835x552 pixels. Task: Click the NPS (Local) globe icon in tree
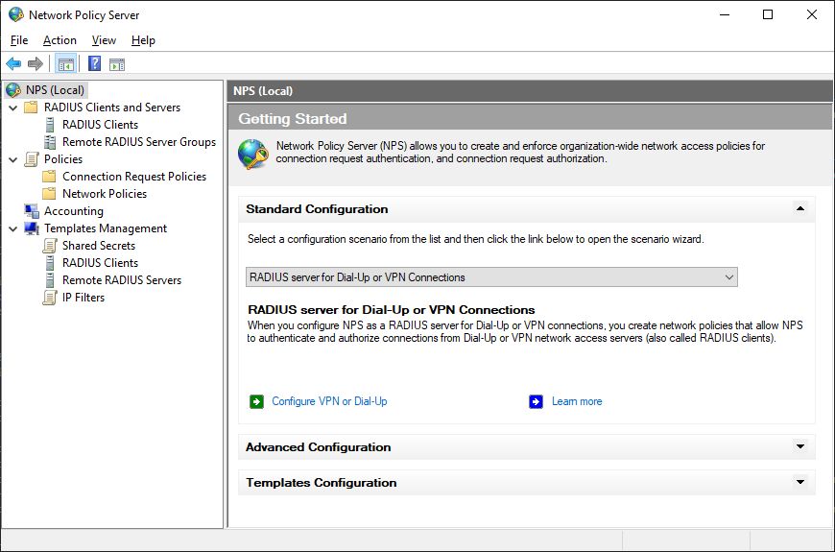13,90
